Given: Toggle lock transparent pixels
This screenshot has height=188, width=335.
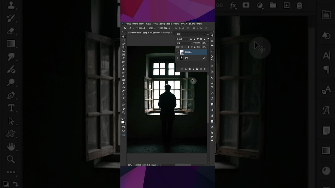Looking at the screenshot, I should [x=182, y=47].
